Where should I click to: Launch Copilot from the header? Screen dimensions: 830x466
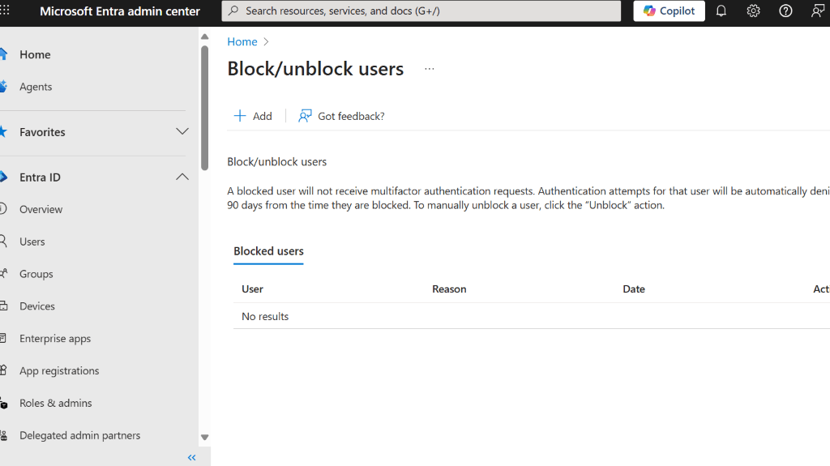(669, 11)
